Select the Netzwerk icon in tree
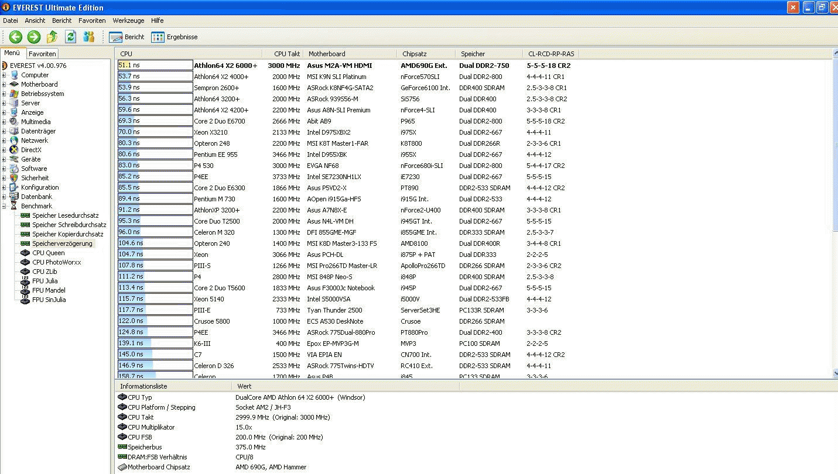 point(14,140)
